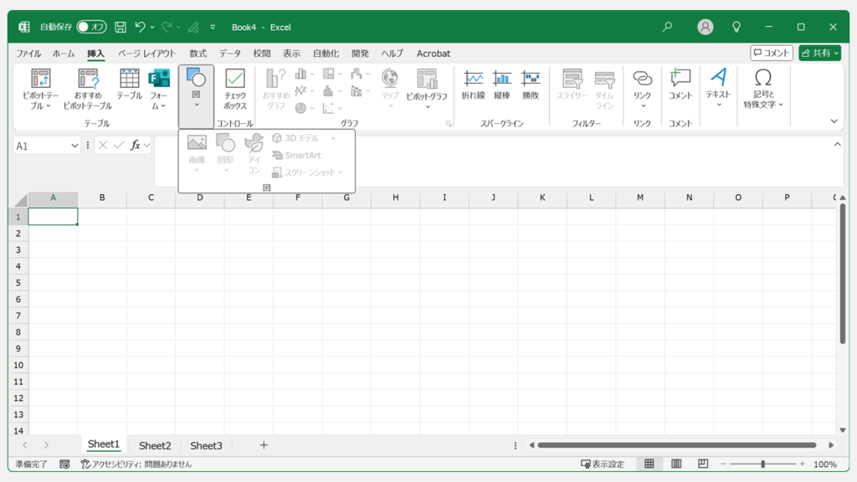857x482 pixels.
Task: Click the Undo arrow
Action: click(140, 27)
